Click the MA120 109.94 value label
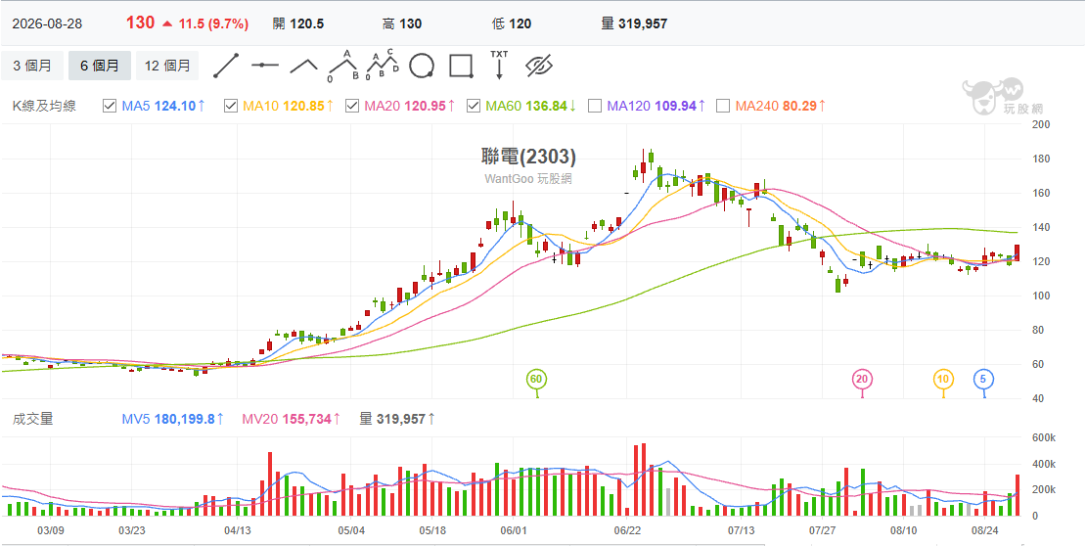Screen dimensions: 1086x546 coord(656,106)
